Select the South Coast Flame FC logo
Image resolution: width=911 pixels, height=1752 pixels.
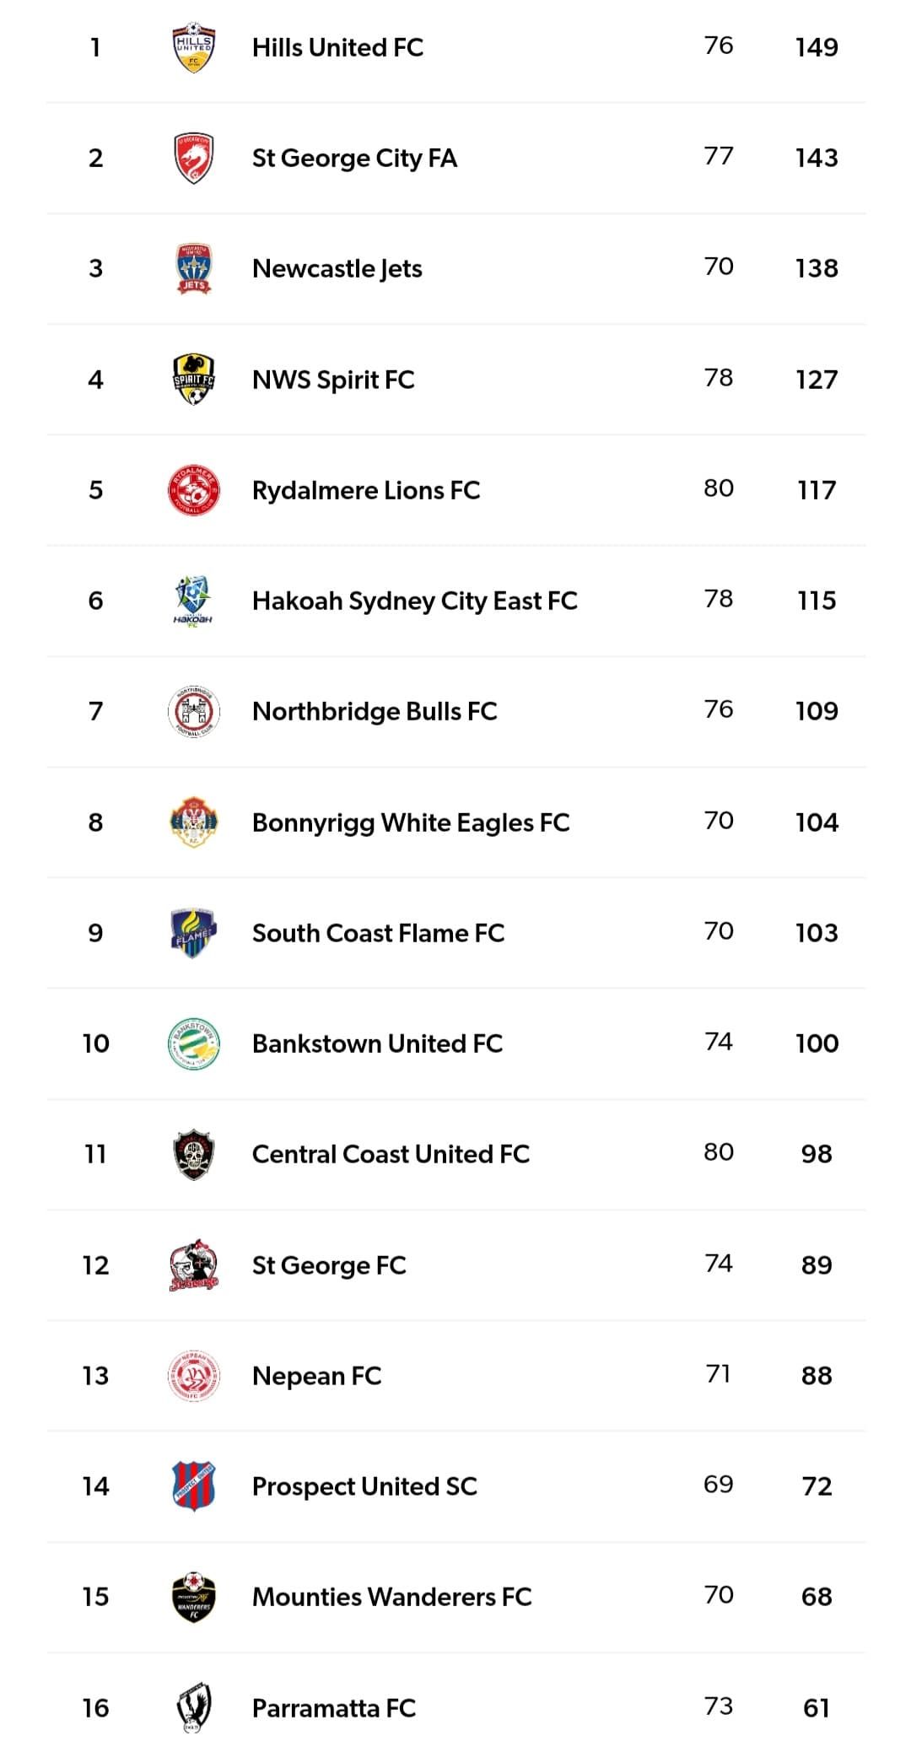[193, 933]
